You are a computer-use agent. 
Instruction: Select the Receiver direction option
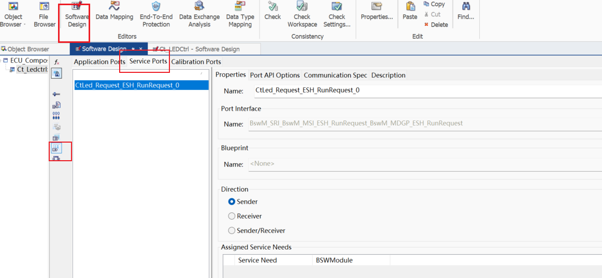tap(246, 216)
